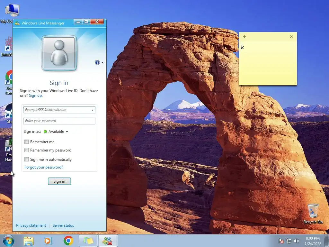Click the sticky note text area
This screenshot has width=329, height=247.
tap(268, 63)
